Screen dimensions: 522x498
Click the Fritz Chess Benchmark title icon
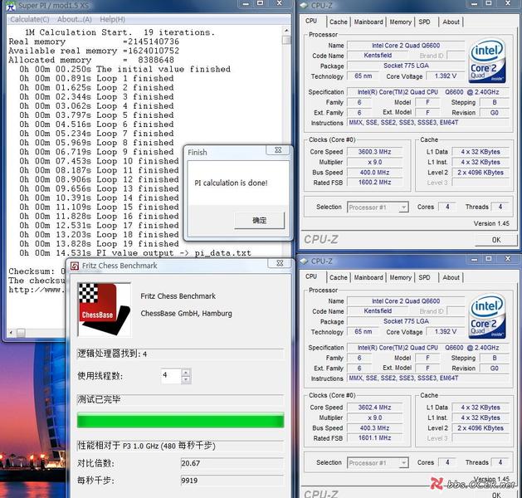point(75,266)
